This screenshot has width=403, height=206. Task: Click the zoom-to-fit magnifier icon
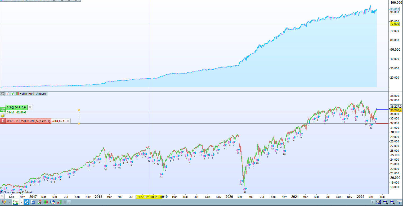tap(379, 202)
